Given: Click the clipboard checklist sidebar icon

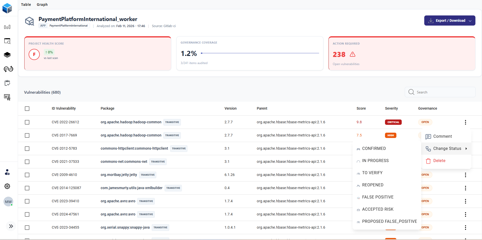Looking at the screenshot, I should [x=7, y=83].
